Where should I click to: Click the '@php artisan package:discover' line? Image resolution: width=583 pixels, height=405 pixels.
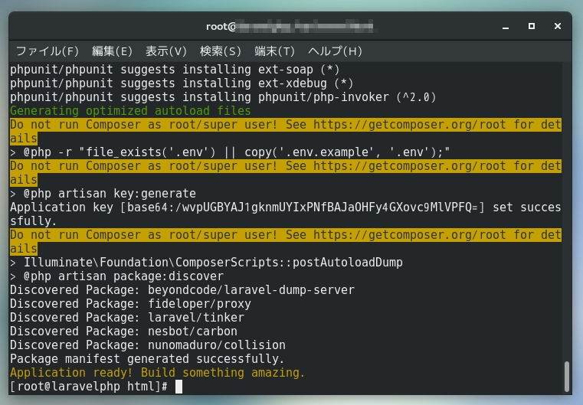[116, 276]
